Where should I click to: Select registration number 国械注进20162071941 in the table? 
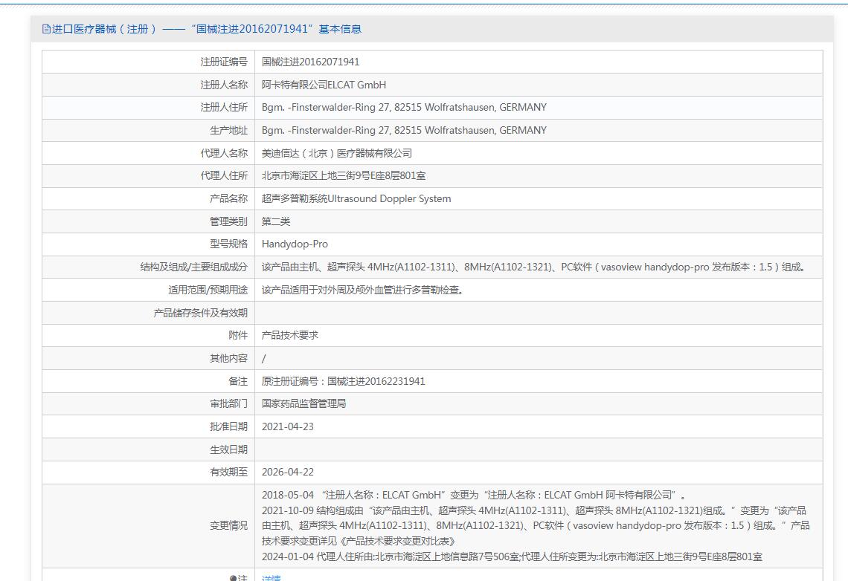point(310,62)
